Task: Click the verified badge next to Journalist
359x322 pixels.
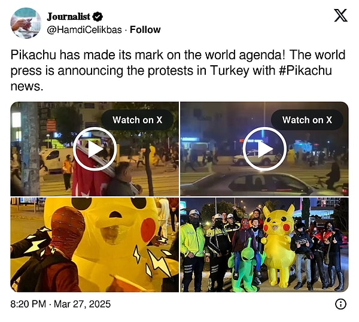Action: (x=99, y=17)
